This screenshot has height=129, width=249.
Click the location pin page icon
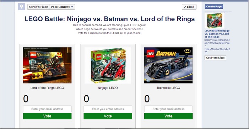point(21,7)
